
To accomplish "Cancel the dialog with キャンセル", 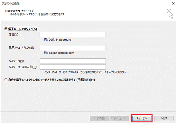I will 142,118.
